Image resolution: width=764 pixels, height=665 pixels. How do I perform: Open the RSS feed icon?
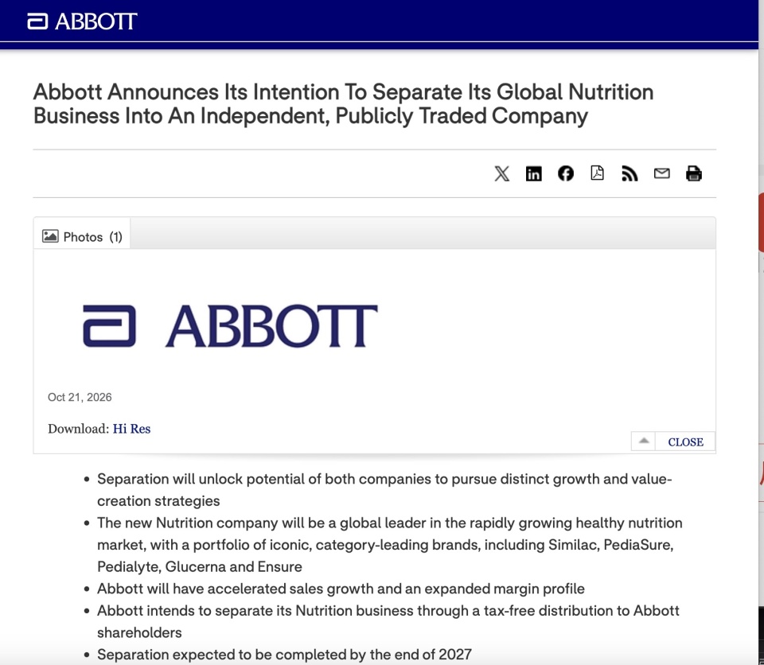[630, 173]
